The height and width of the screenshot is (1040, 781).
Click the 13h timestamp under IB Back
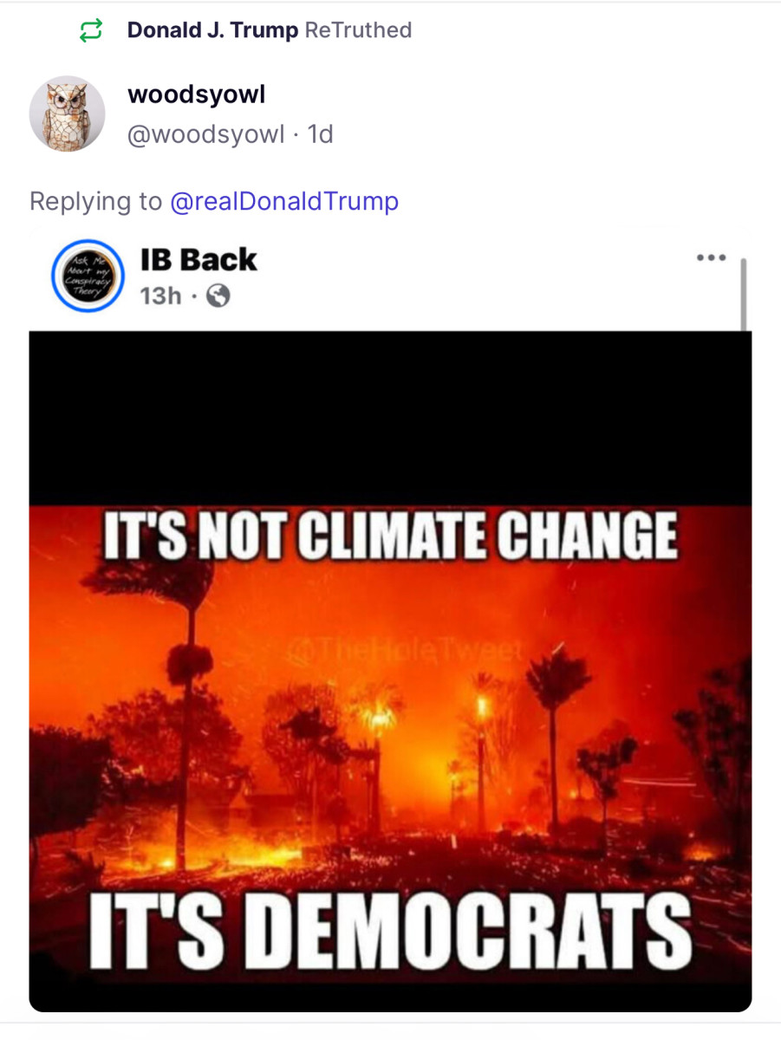(160, 296)
